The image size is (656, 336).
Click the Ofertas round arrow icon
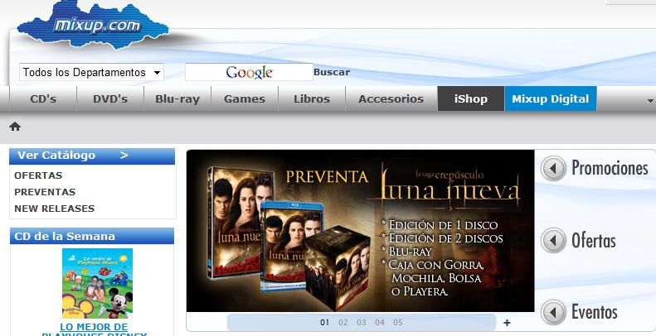coord(553,242)
